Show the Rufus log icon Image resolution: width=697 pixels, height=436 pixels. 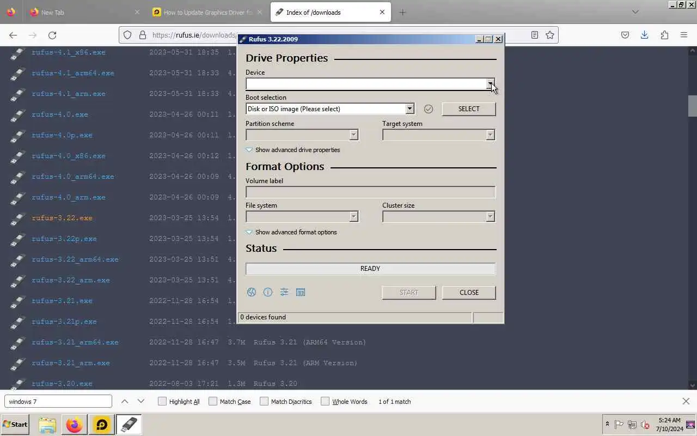coord(300,292)
